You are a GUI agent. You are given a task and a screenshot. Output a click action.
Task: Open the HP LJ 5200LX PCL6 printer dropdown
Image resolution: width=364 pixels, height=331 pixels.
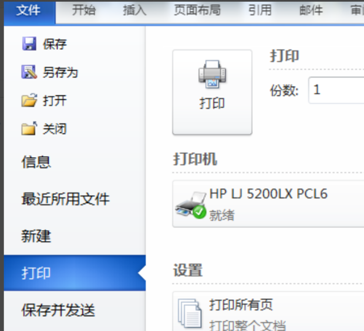(268, 204)
